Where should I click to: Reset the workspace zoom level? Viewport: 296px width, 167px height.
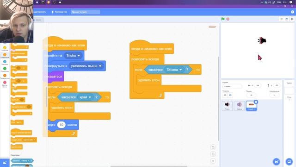point(213,161)
